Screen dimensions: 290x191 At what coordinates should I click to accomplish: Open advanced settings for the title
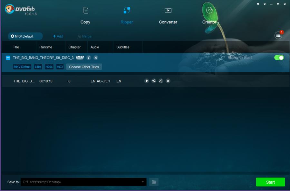coord(154,81)
